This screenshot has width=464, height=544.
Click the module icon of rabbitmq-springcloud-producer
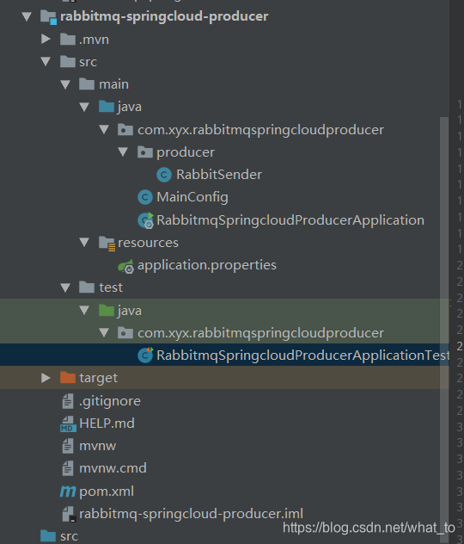48,16
